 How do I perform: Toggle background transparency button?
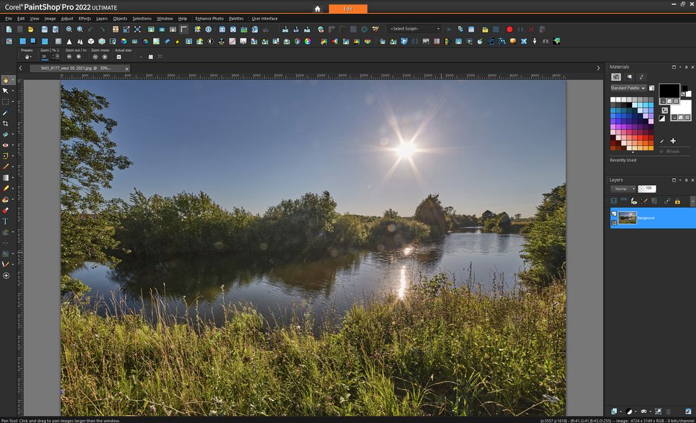pos(688,118)
